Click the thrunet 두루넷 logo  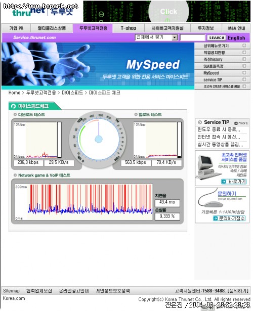click(x=43, y=12)
